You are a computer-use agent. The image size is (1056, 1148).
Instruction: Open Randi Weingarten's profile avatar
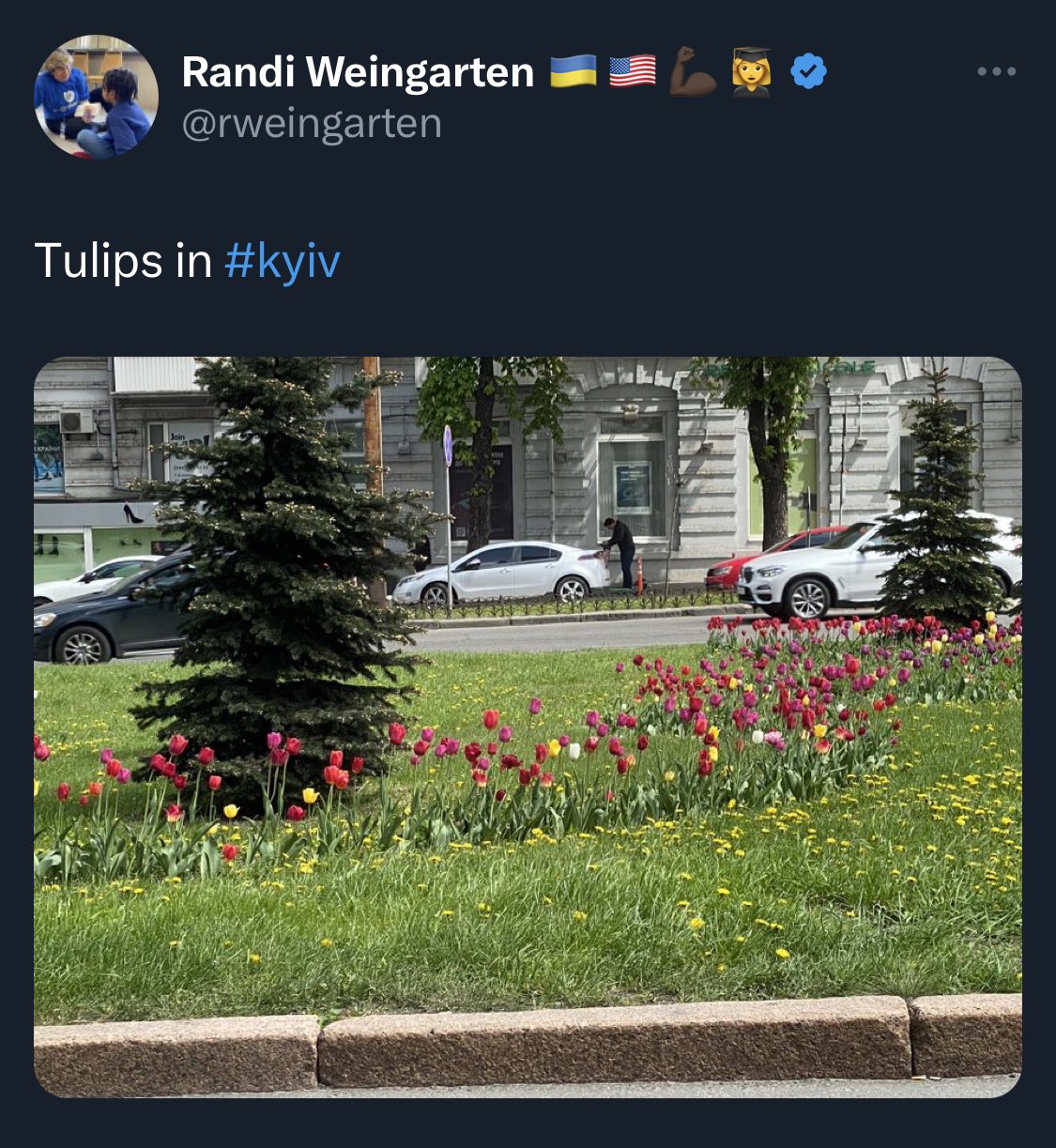96,97
